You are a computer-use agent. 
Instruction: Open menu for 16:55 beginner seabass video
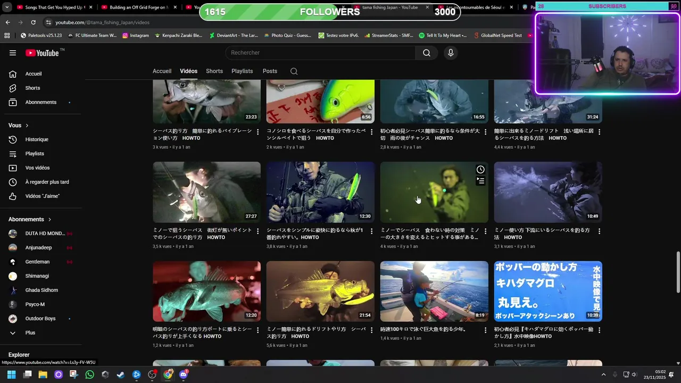coord(485,132)
